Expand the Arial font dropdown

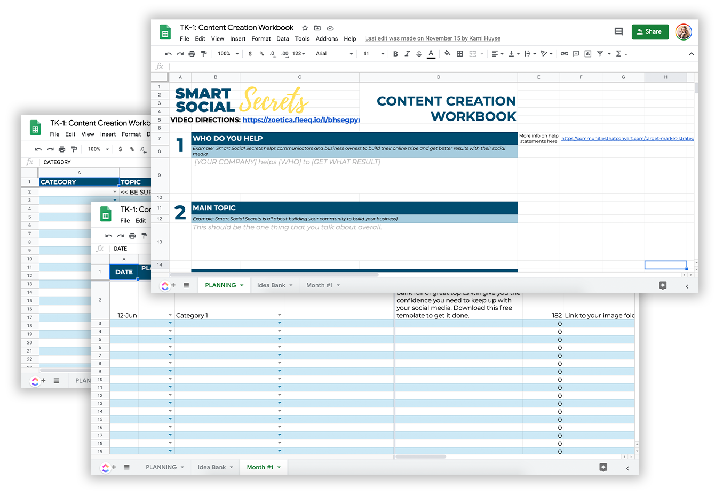click(x=335, y=54)
